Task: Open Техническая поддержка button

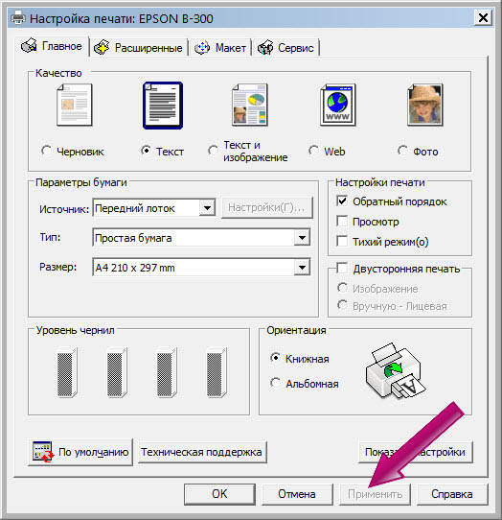Action: pyautogui.click(x=202, y=452)
